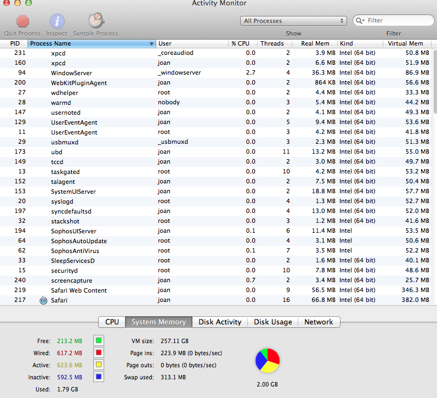Select the WindowServer process row

pyautogui.click(x=216, y=73)
